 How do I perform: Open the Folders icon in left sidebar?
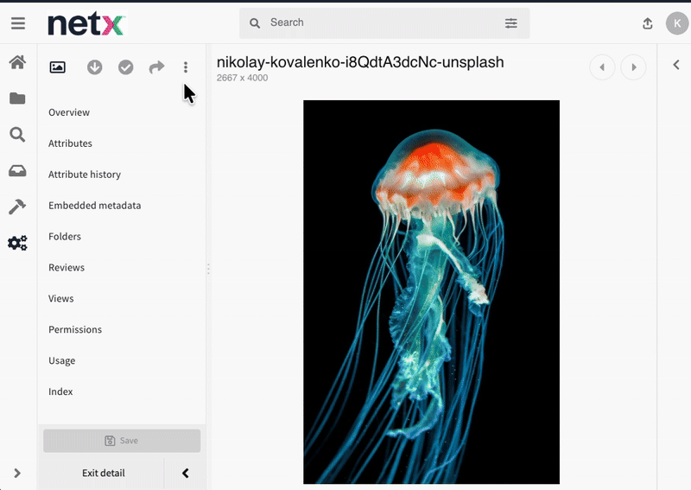point(17,99)
